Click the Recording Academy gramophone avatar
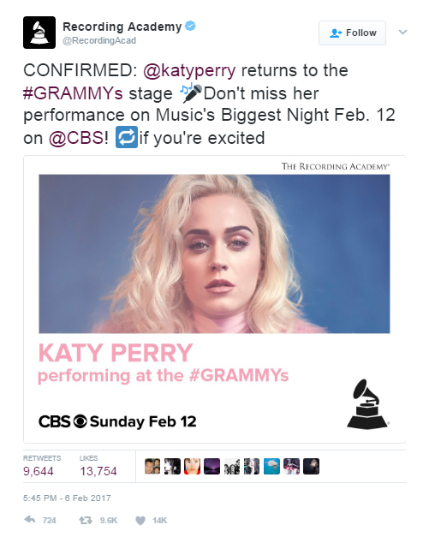 click(x=39, y=33)
